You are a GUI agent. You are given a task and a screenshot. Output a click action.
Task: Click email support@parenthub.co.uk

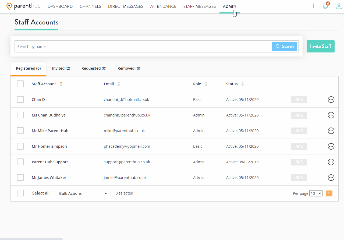tap(127, 162)
